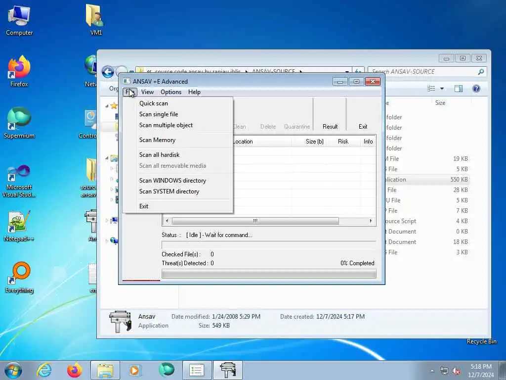506x380 pixels.
Task: Click the Search ANSAV-SOURCE field
Action: click(x=423, y=72)
